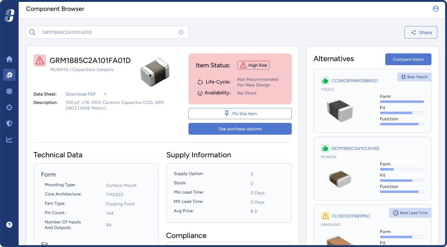The height and width of the screenshot is (247, 447).
Task: Click the Best Match badge
Action: tap(414, 77)
